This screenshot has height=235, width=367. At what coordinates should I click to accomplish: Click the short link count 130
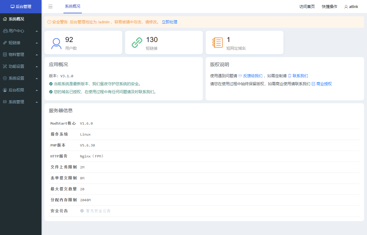152,40
